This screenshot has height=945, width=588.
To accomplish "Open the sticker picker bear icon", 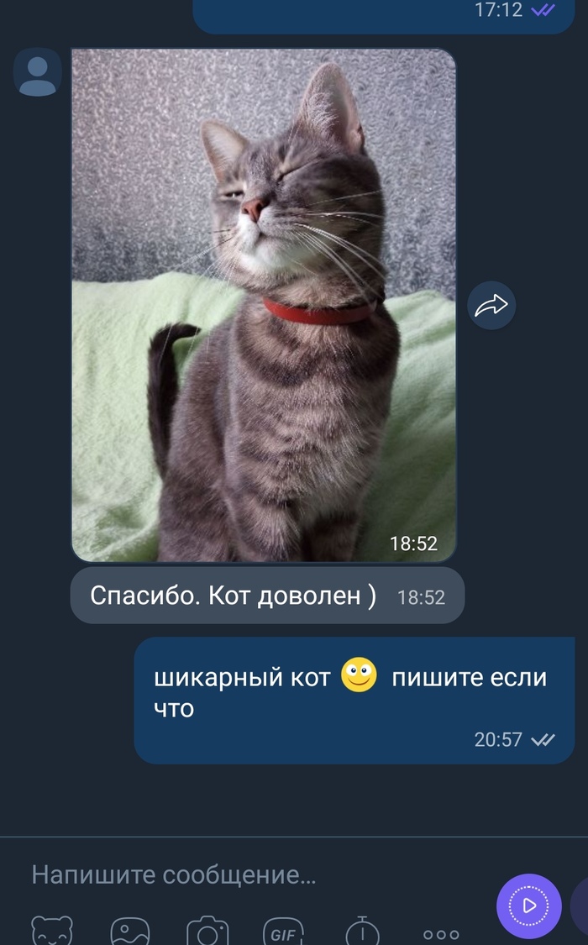I will (52, 931).
